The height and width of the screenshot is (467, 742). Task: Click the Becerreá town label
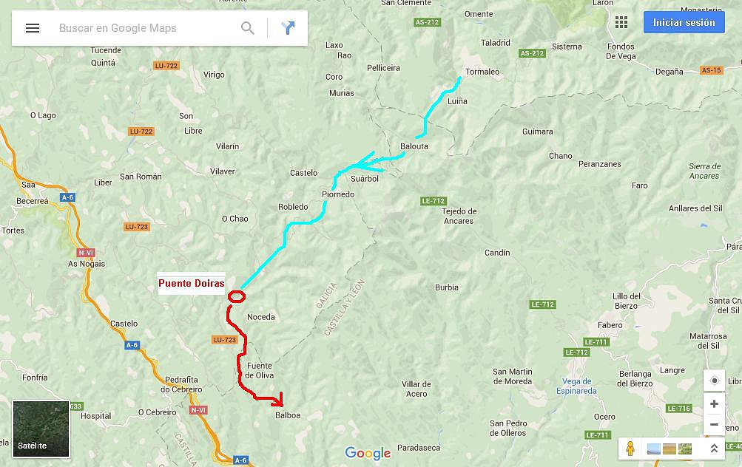point(32,201)
